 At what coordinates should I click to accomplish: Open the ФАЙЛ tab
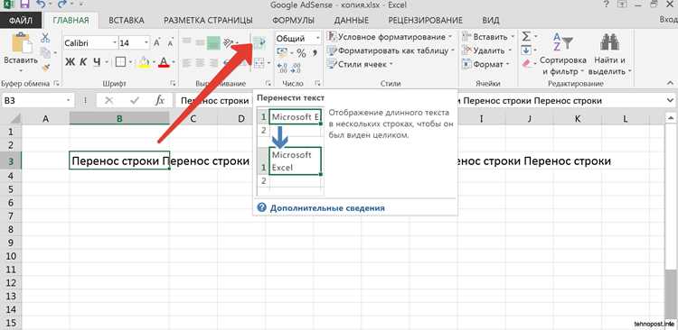(x=21, y=20)
